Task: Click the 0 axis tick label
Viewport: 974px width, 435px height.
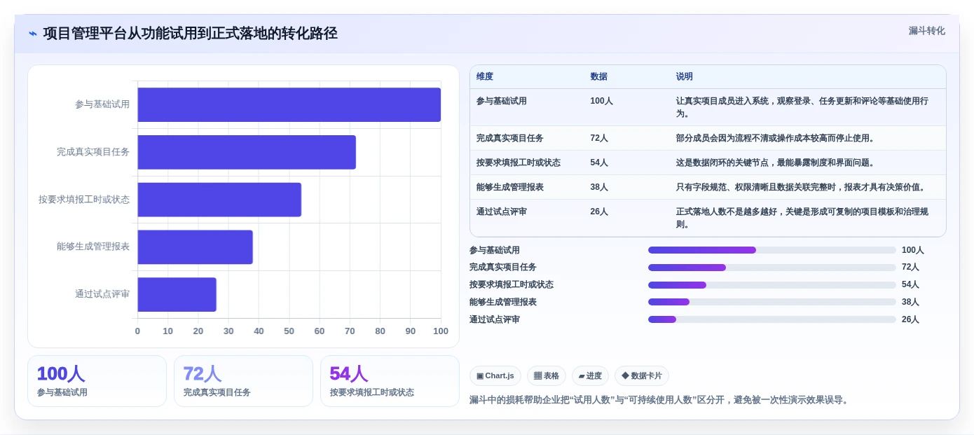Action: pyautogui.click(x=137, y=331)
